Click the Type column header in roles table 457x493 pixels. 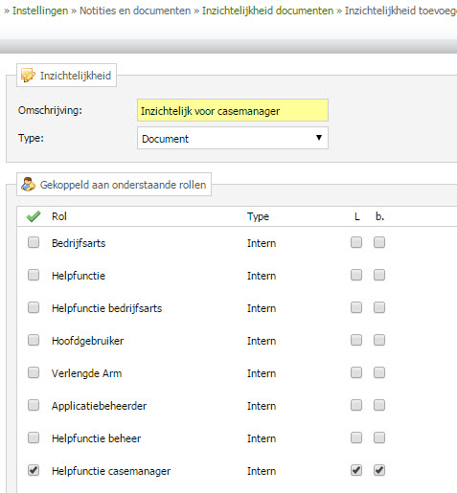(x=258, y=216)
